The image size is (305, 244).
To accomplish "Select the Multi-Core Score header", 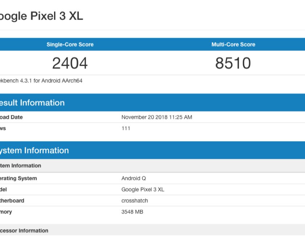I will (233, 45).
